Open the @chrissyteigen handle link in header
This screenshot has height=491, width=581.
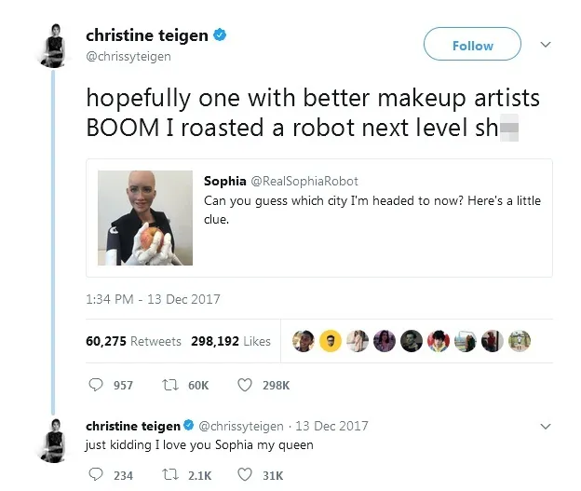(128, 57)
